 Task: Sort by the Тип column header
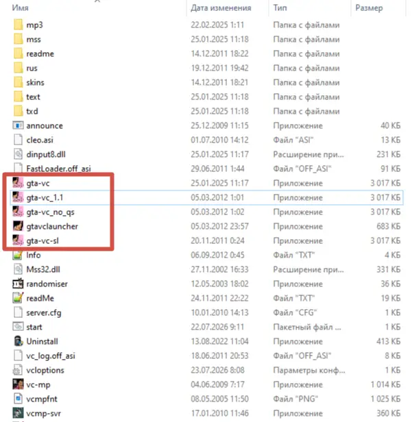(x=280, y=8)
